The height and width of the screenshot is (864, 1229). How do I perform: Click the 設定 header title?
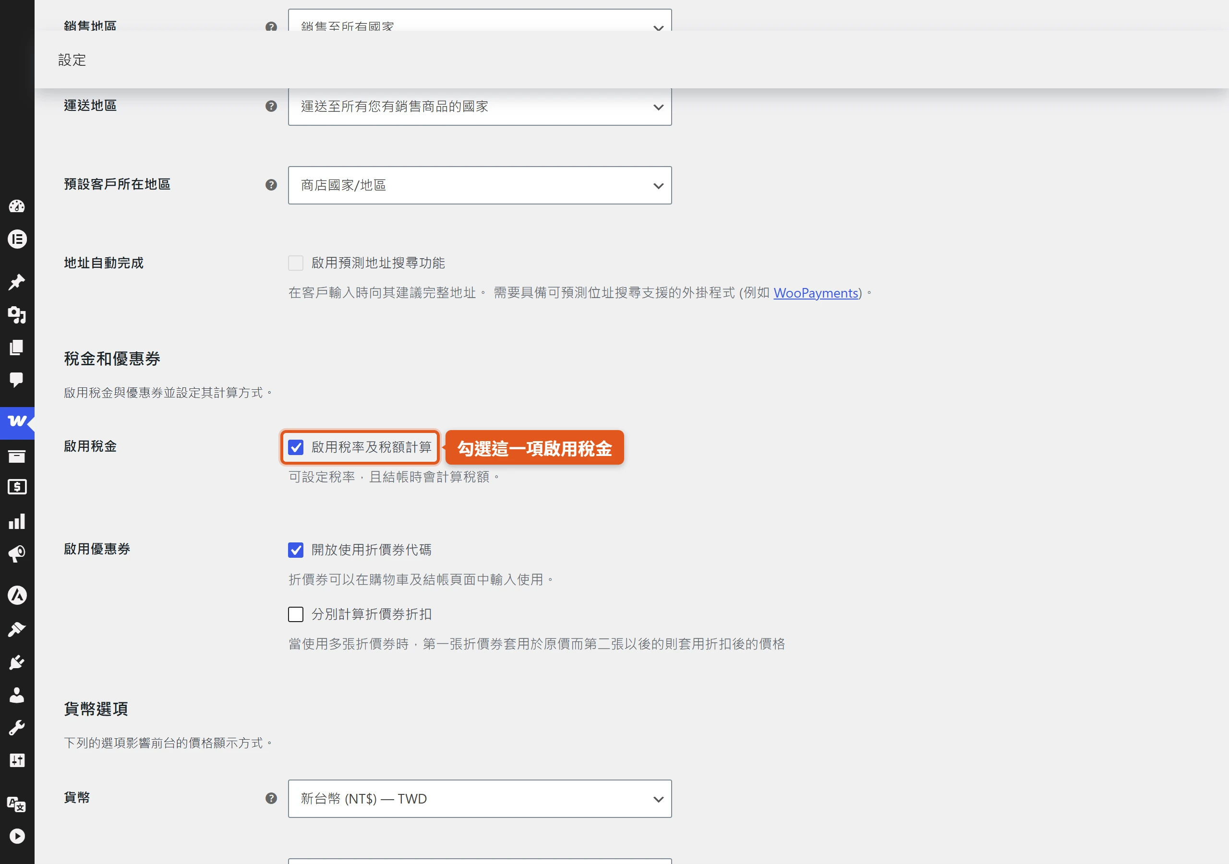[72, 60]
